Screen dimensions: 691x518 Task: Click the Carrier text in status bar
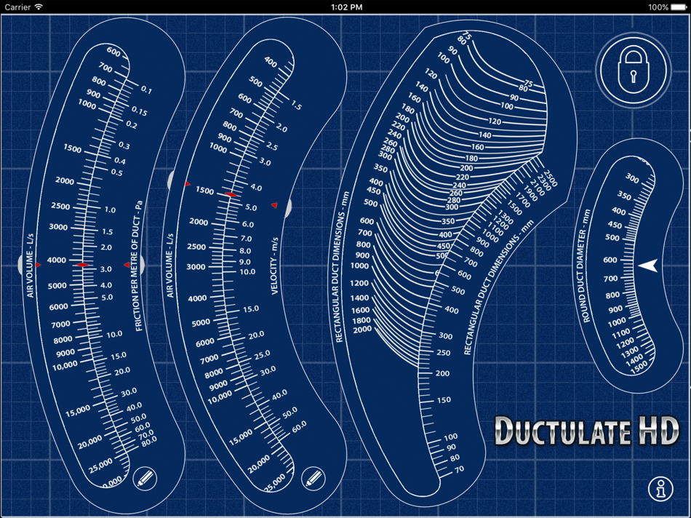(x=17, y=7)
